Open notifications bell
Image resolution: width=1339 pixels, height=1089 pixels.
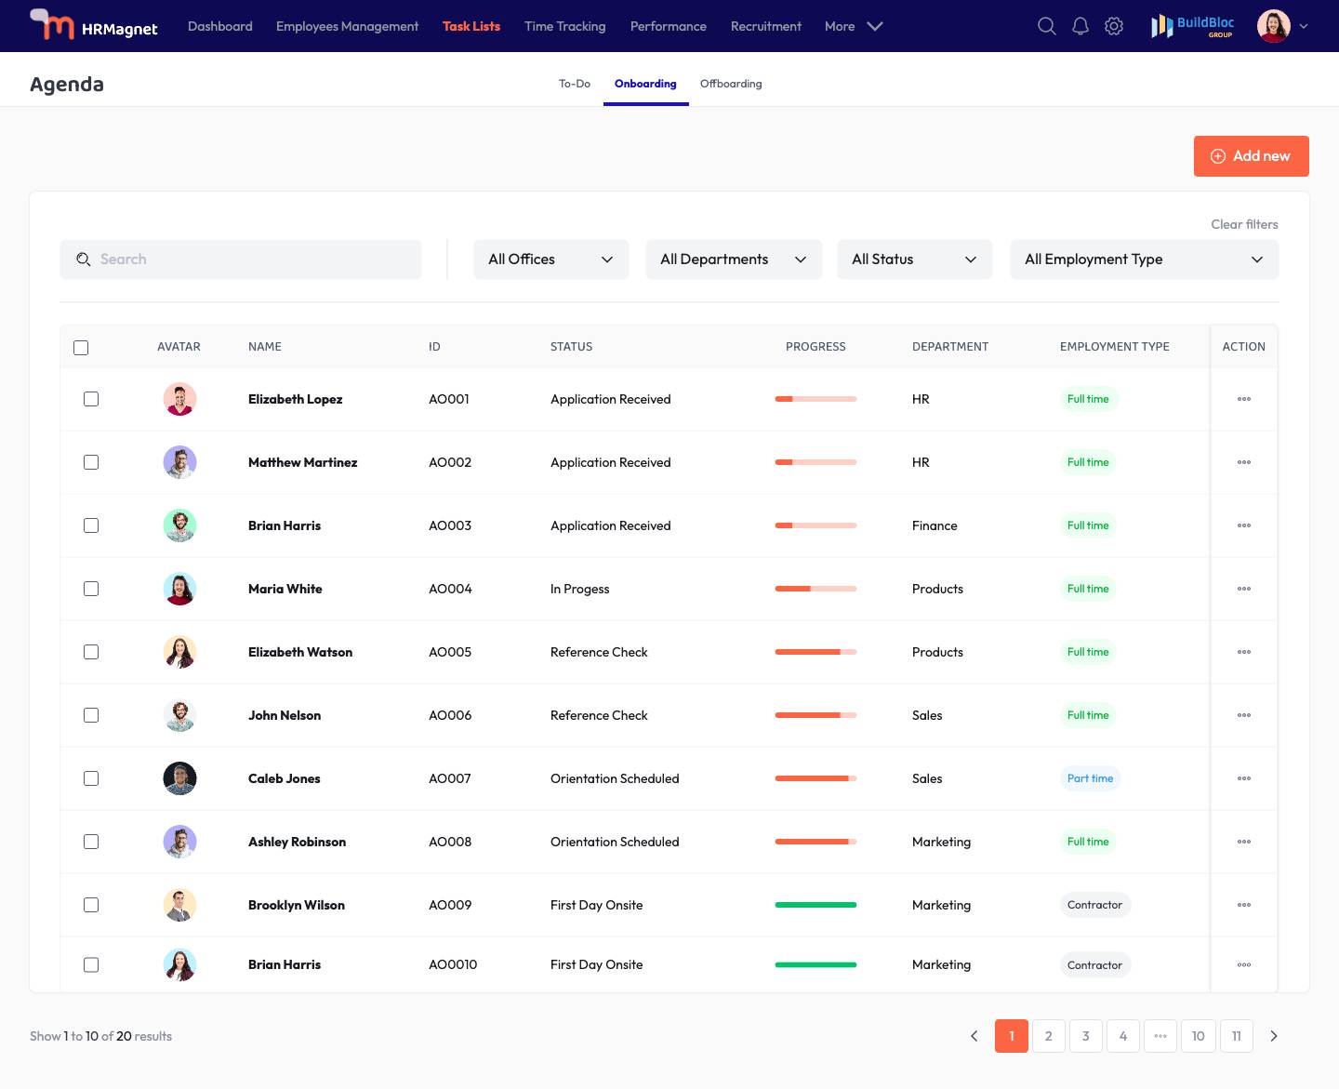1080,26
